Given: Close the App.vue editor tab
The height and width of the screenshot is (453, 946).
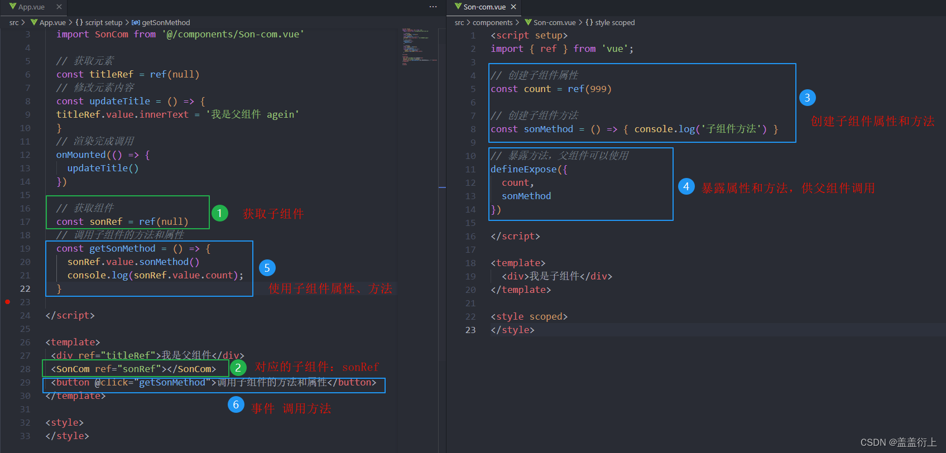Looking at the screenshot, I should [x=59, y=7].
